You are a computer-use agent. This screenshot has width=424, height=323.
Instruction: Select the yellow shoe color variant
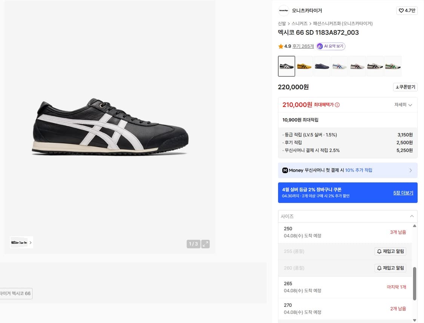pos(304,66)
